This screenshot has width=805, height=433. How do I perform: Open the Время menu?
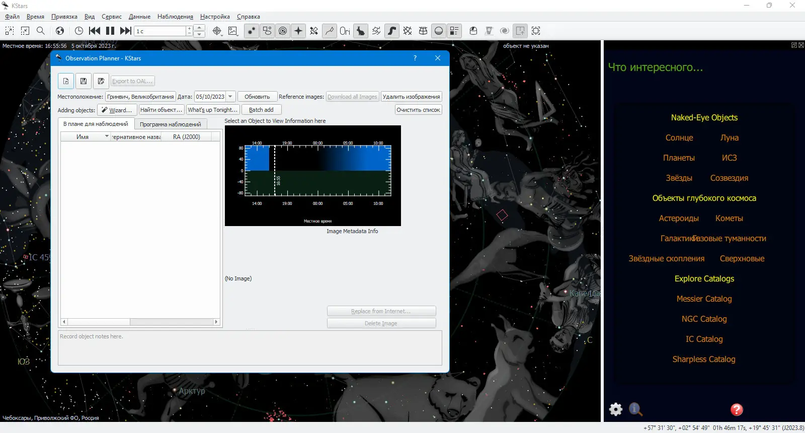click(x=35, y=17)
